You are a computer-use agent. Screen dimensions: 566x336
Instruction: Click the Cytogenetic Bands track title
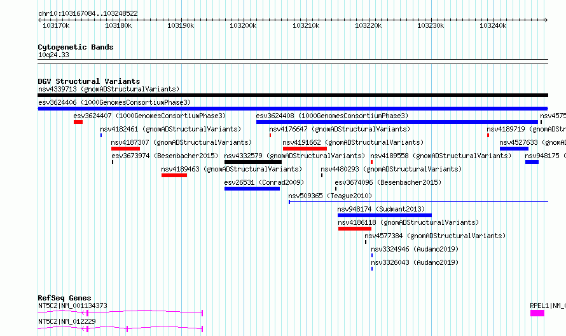76,47
